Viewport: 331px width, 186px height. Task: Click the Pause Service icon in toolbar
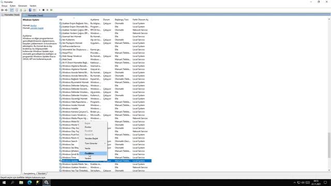click(47, 10)
